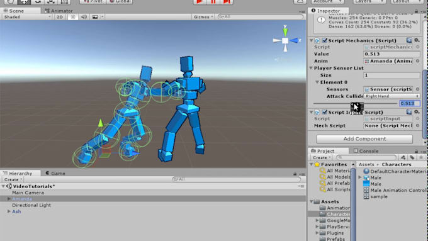Click the Play button
428x241 pixels.
point(200,2)
